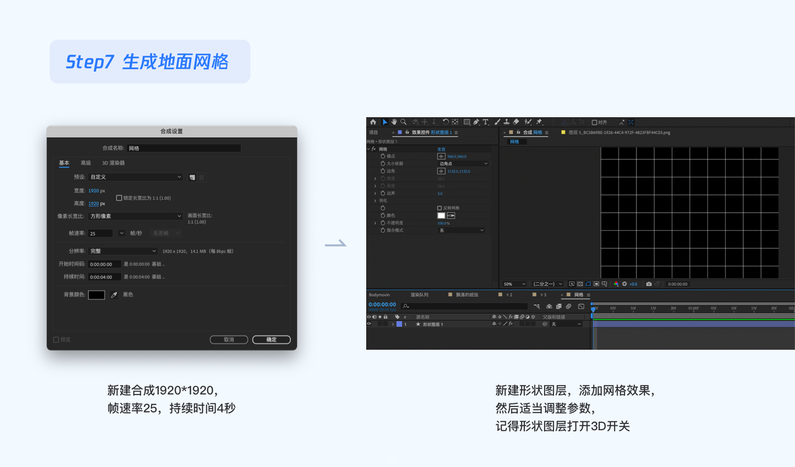This screenshot has height=467, width=795.
Task: Select the Eraser tool
Action: point(516,122)
